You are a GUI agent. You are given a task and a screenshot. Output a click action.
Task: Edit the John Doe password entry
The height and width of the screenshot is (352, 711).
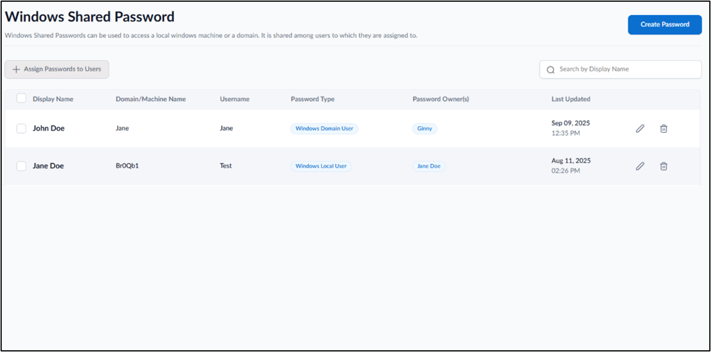click(640, 129)
